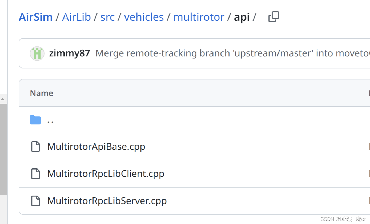Image resolution: width=370 pixels, height=224 pixels.
Task: Navigate to the AirLib breadcrumb folder
Action: pos(77,17)
